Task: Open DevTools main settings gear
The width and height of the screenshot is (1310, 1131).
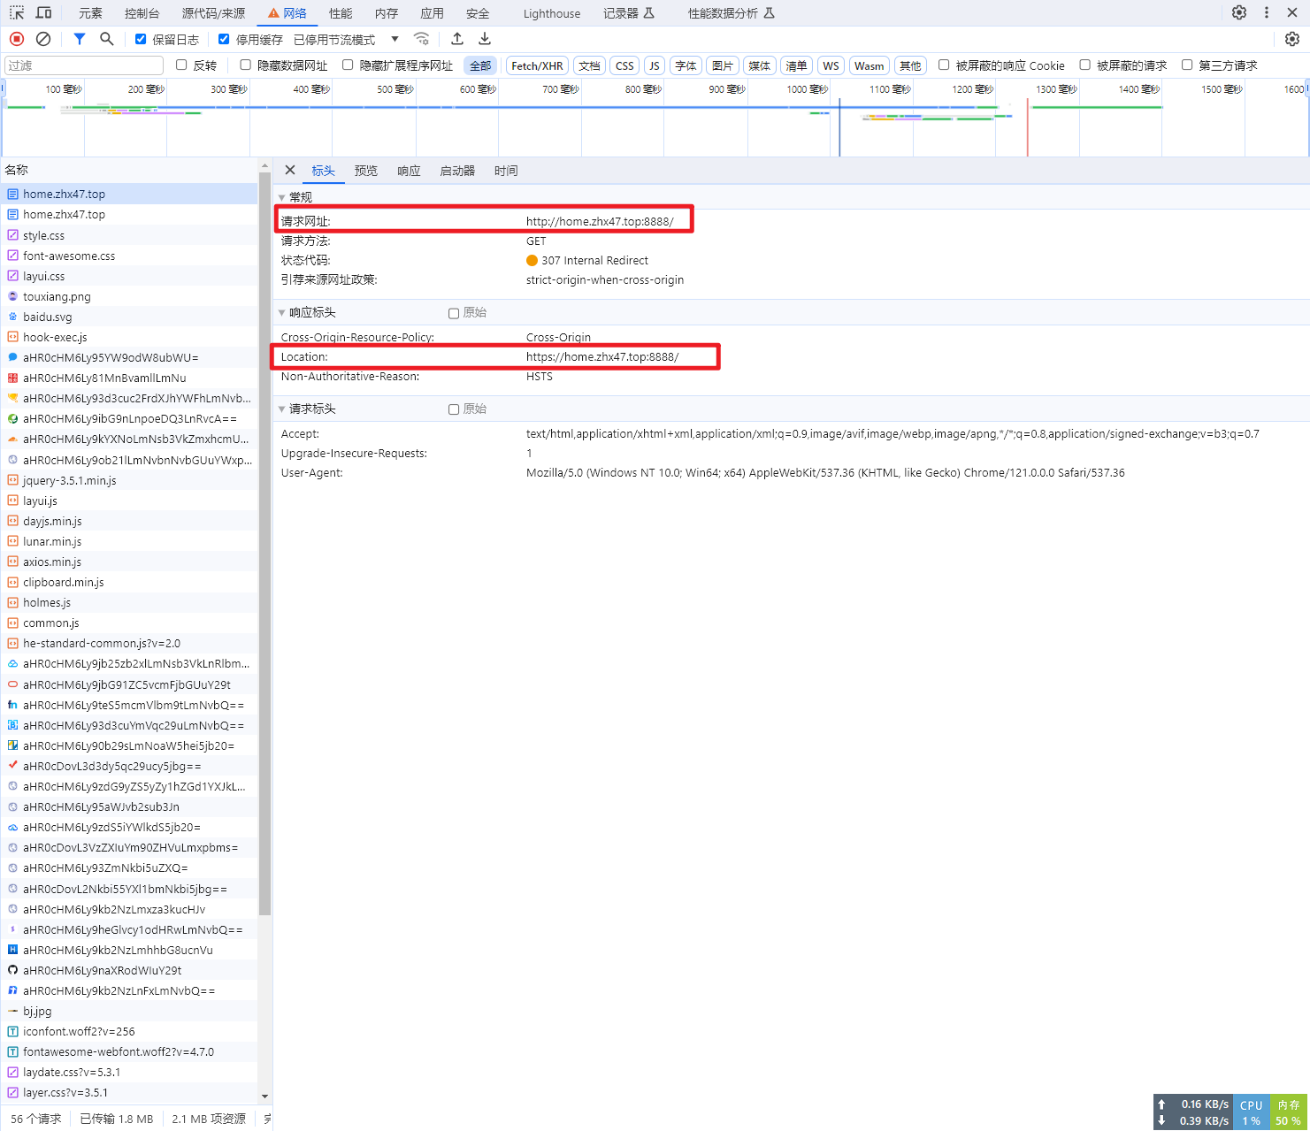Action: (x=1239, y=12)
